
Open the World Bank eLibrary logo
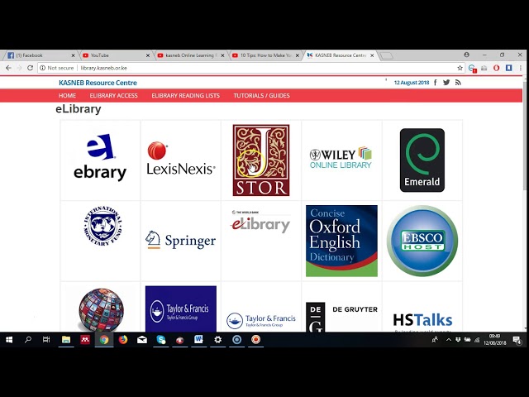point(260,222)
